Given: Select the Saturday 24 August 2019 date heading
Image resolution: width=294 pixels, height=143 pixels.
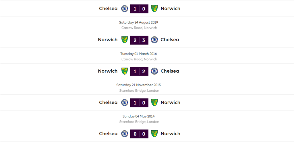Looking at the screenshot, I should click(139, 22).
